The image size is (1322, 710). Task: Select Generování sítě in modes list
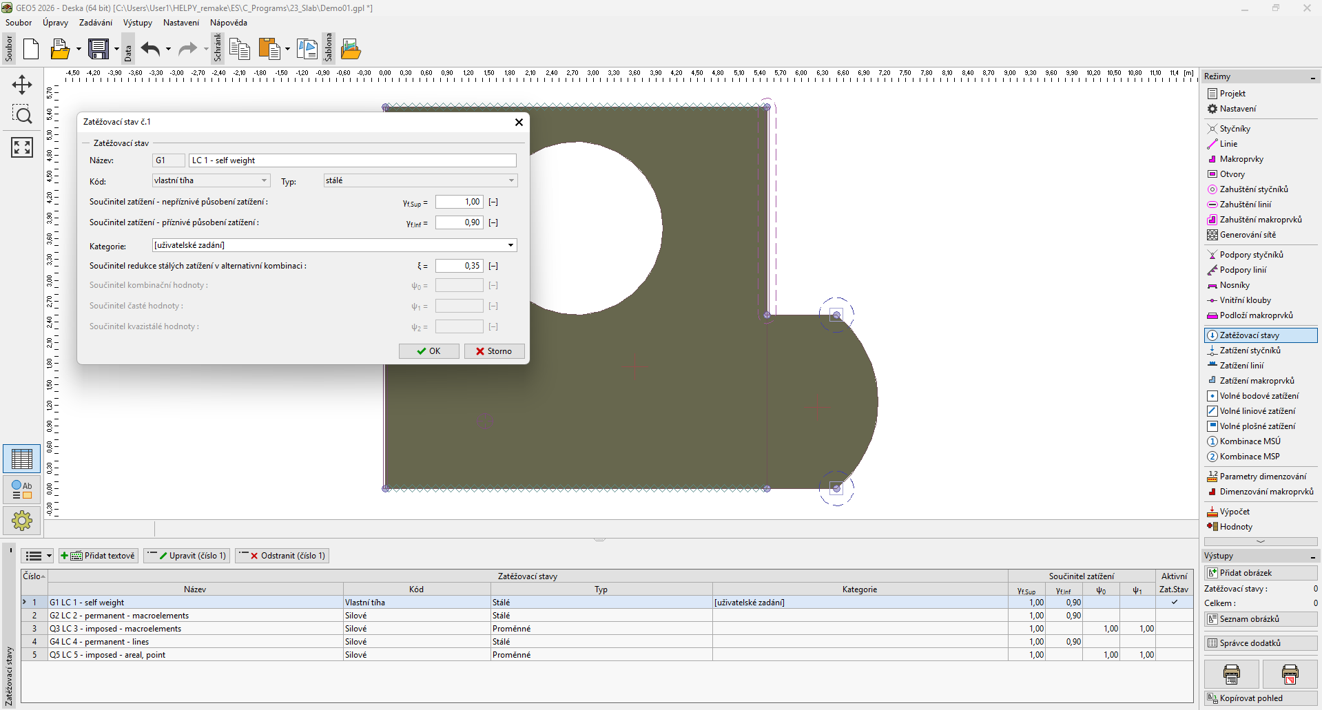point(1247,235)
